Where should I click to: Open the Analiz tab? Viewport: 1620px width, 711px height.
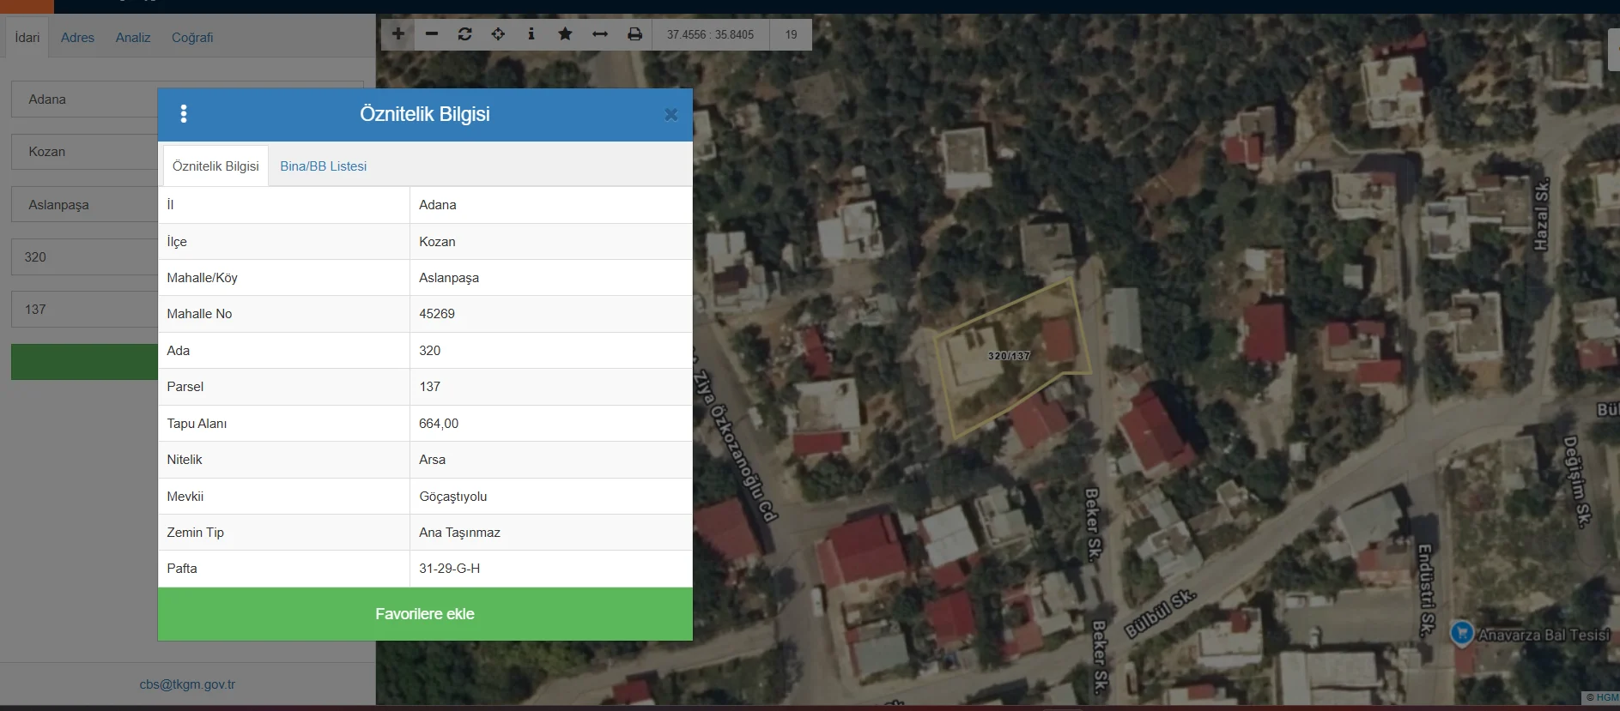(133, 38)
